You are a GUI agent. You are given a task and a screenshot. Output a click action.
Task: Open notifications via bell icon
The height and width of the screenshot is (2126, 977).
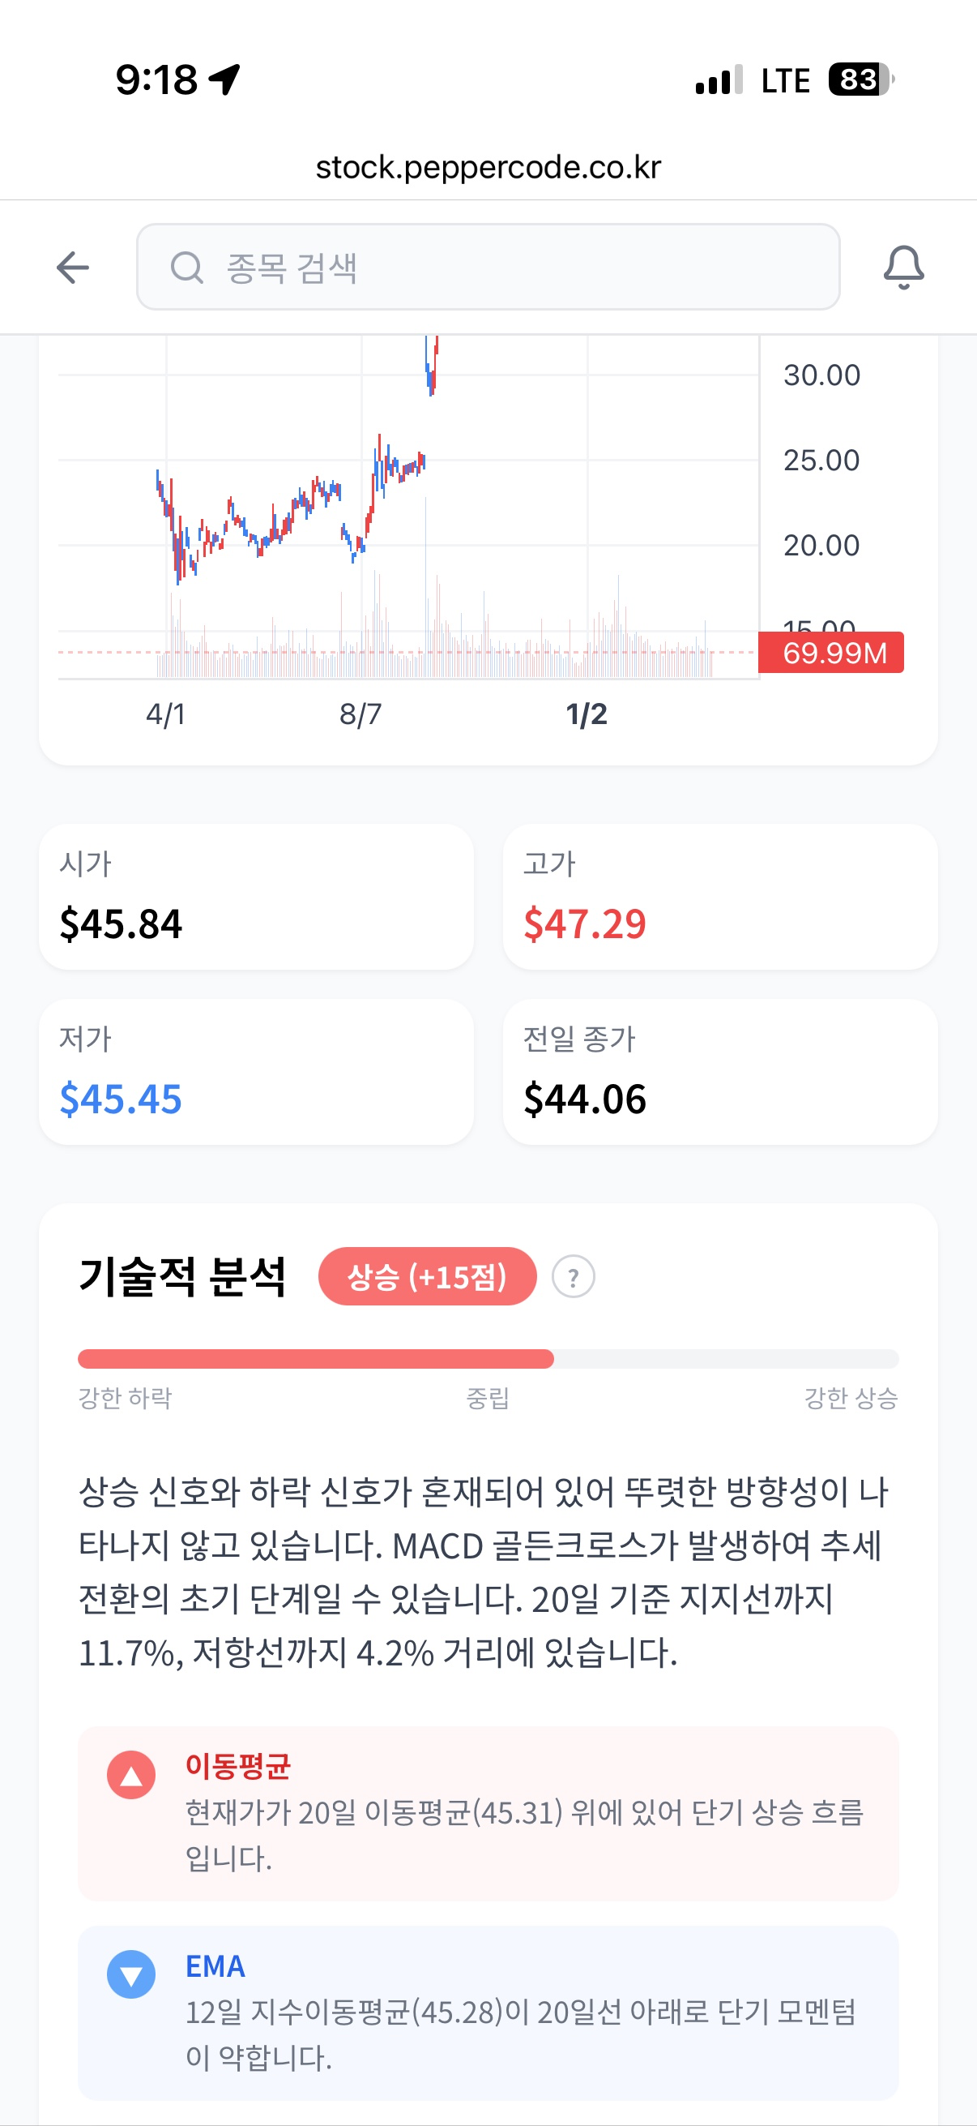tap(903, 268)
